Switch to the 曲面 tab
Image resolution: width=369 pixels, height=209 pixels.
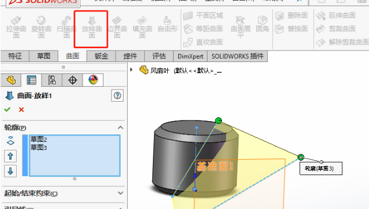[72, 56]
